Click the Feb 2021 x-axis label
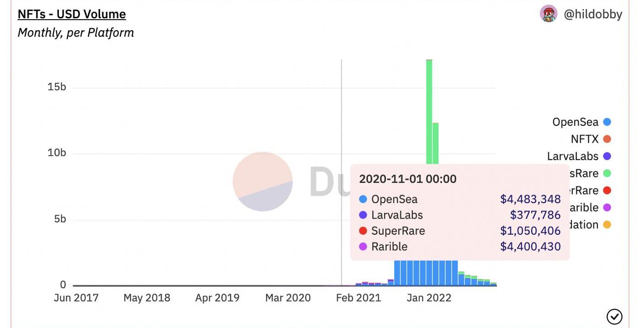Image resolution: width=640 pixels, height=328 pixels. (358, 298)
